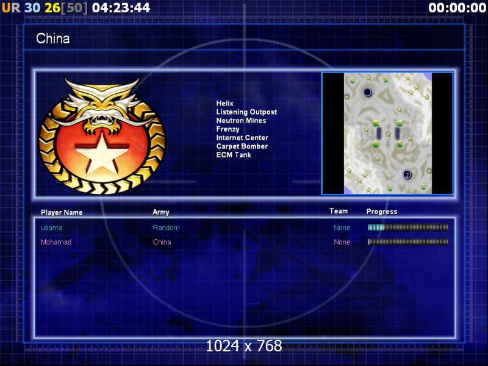Click the unnumbered black start marker on minimap
488x366 pixels.
(367, 92)
